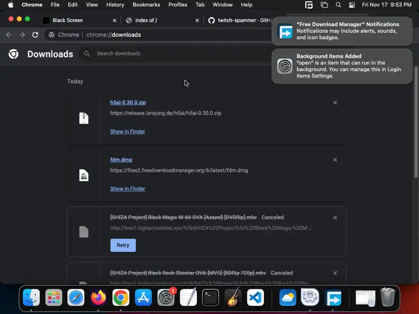
Task: Open Free Download Manager in the Dock
Action: 333,297
